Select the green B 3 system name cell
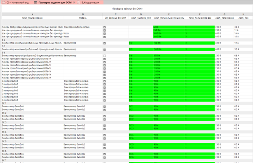Viewport: 253px width, 163px height. pos(141,49)
